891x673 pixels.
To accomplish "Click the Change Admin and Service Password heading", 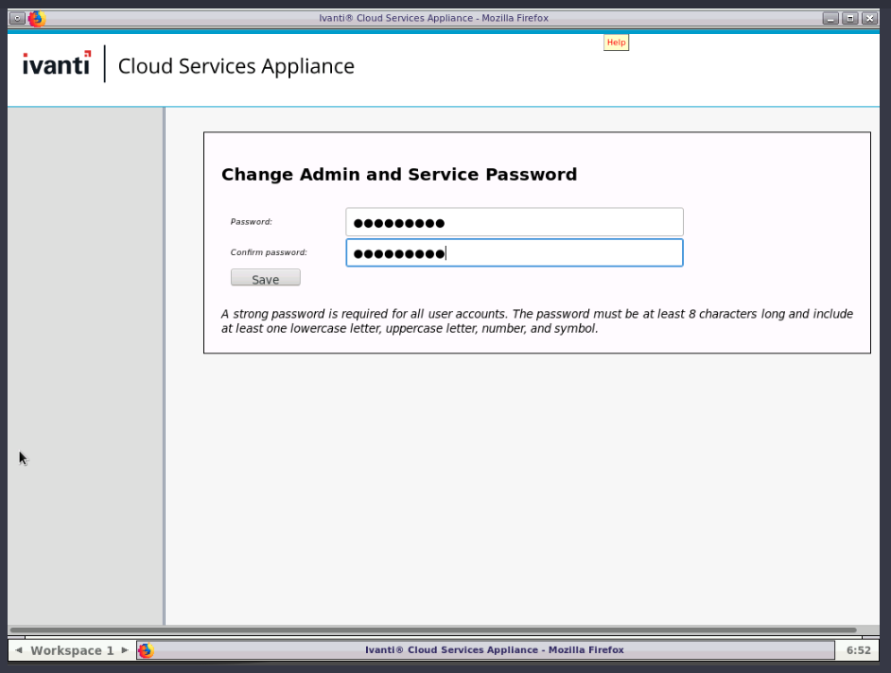I will coord(398,175).
